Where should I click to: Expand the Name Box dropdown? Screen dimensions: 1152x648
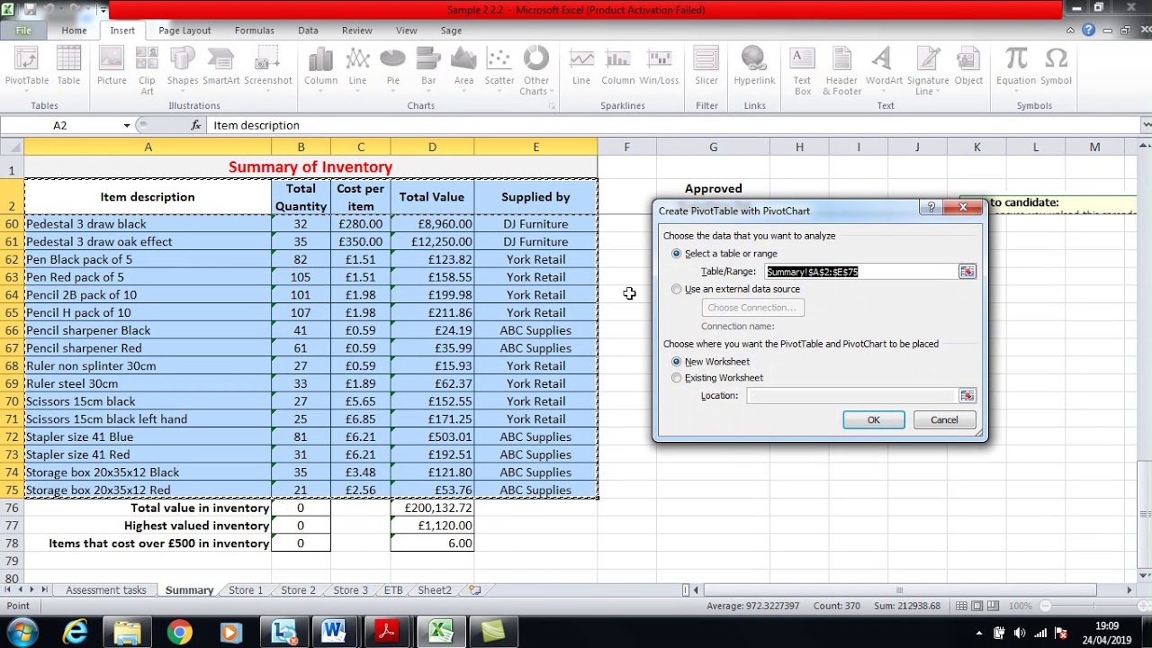tap(127, 125)
